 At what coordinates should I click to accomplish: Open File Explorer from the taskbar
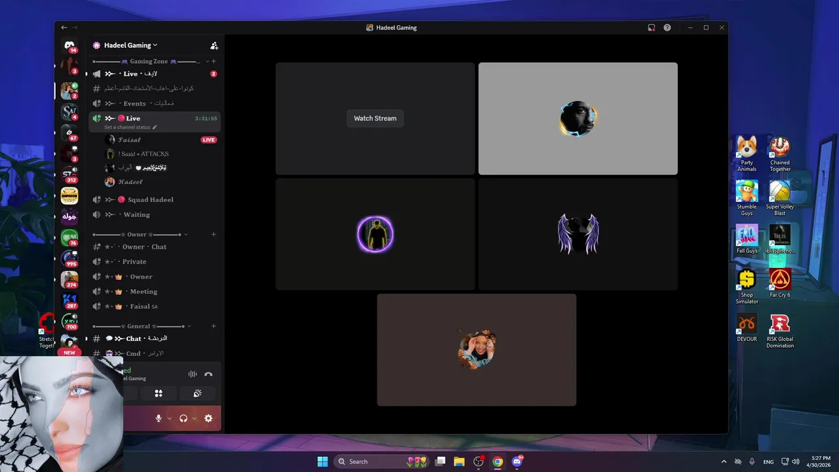[459, 462]
